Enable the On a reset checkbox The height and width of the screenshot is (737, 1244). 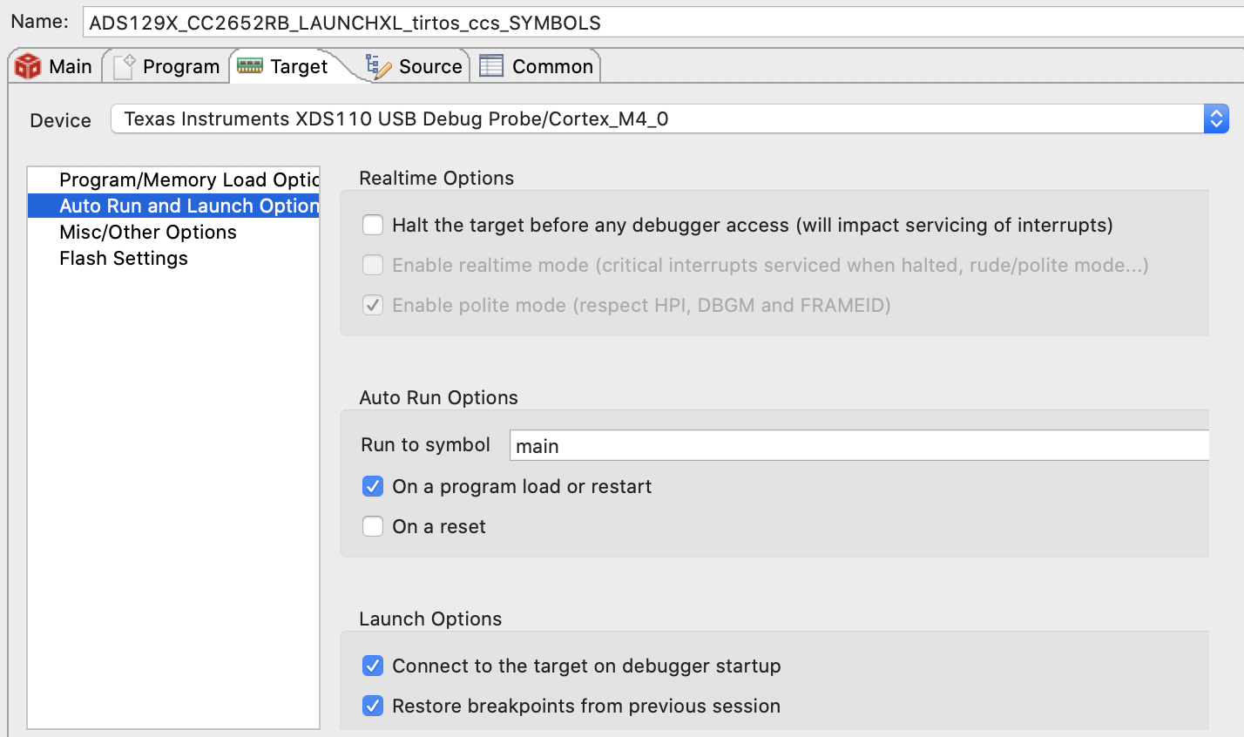[373, 526]
